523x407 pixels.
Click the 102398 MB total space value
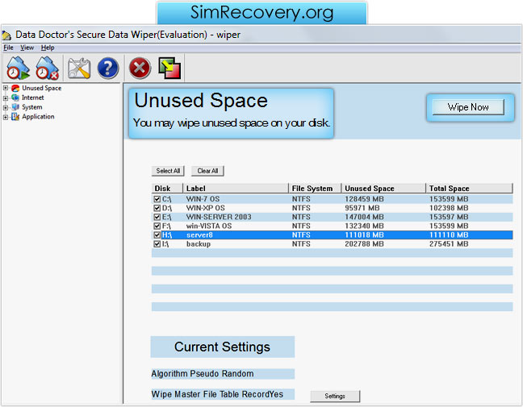pos(449,208)
